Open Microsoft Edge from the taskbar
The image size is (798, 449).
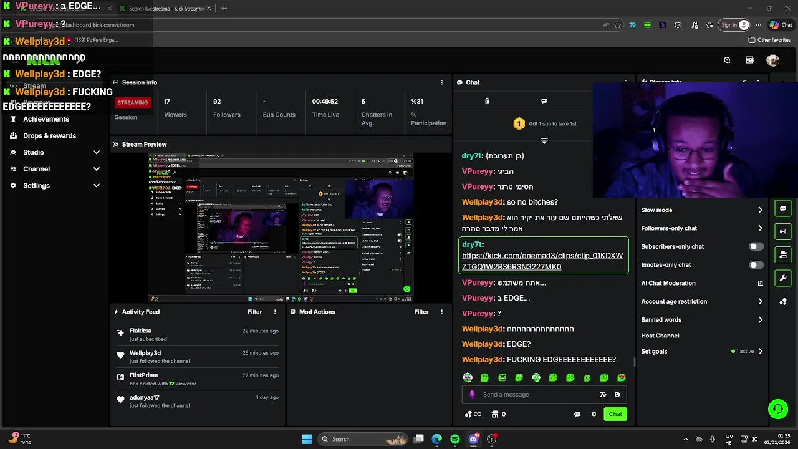(437, 439)
